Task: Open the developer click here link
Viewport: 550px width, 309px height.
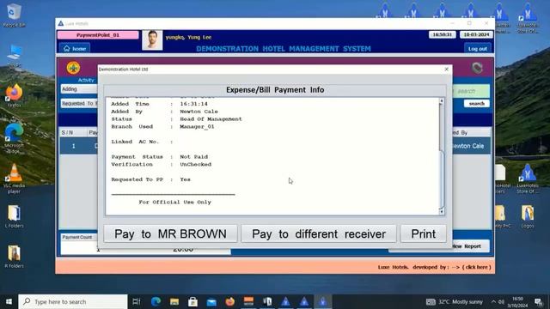Action: pyautogui.click(x=477, y=267)
